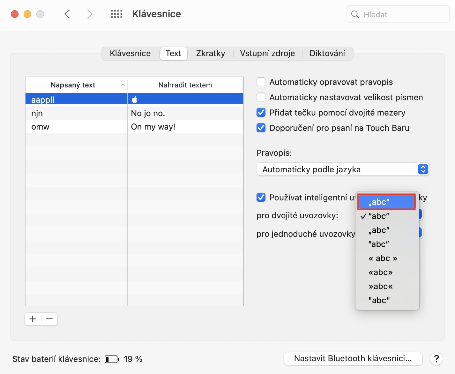
Task: Pick the « abc » spaced guillemets option
Action: click(x=383, y=258)
